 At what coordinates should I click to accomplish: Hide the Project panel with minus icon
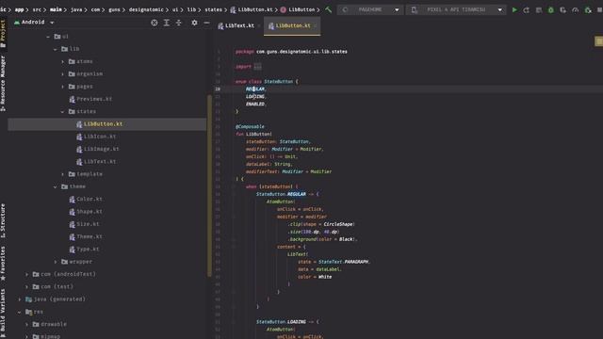click(206, 23)
